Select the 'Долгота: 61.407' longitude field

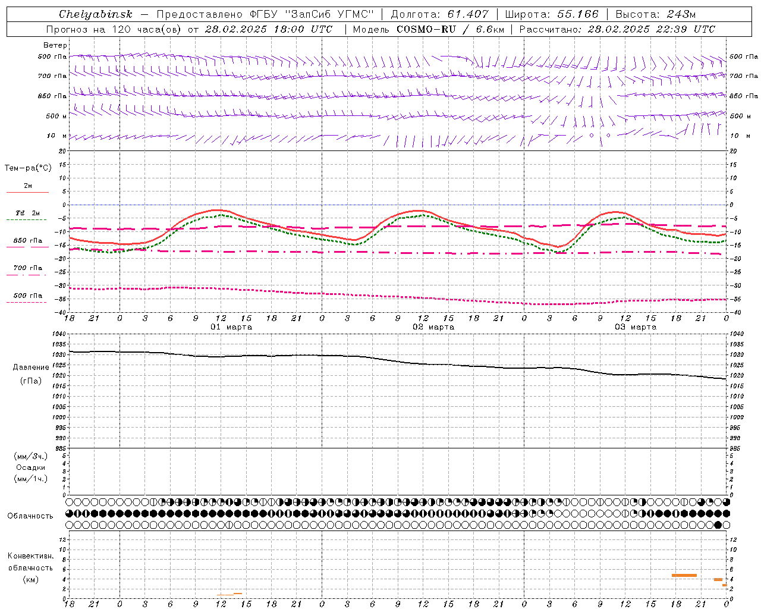click(x=439, y=14)
